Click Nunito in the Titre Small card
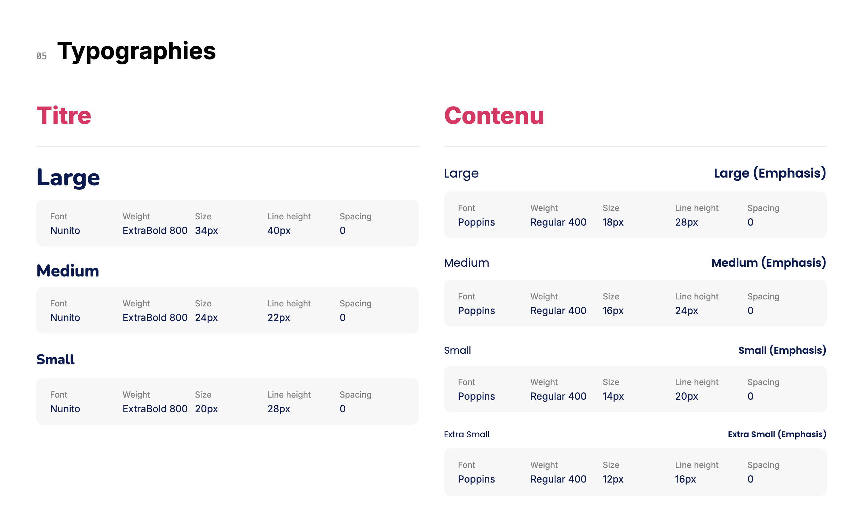Image resolution: width=863 pixels, height=532 pixels. pyautogui.click(x=65, y=408)
